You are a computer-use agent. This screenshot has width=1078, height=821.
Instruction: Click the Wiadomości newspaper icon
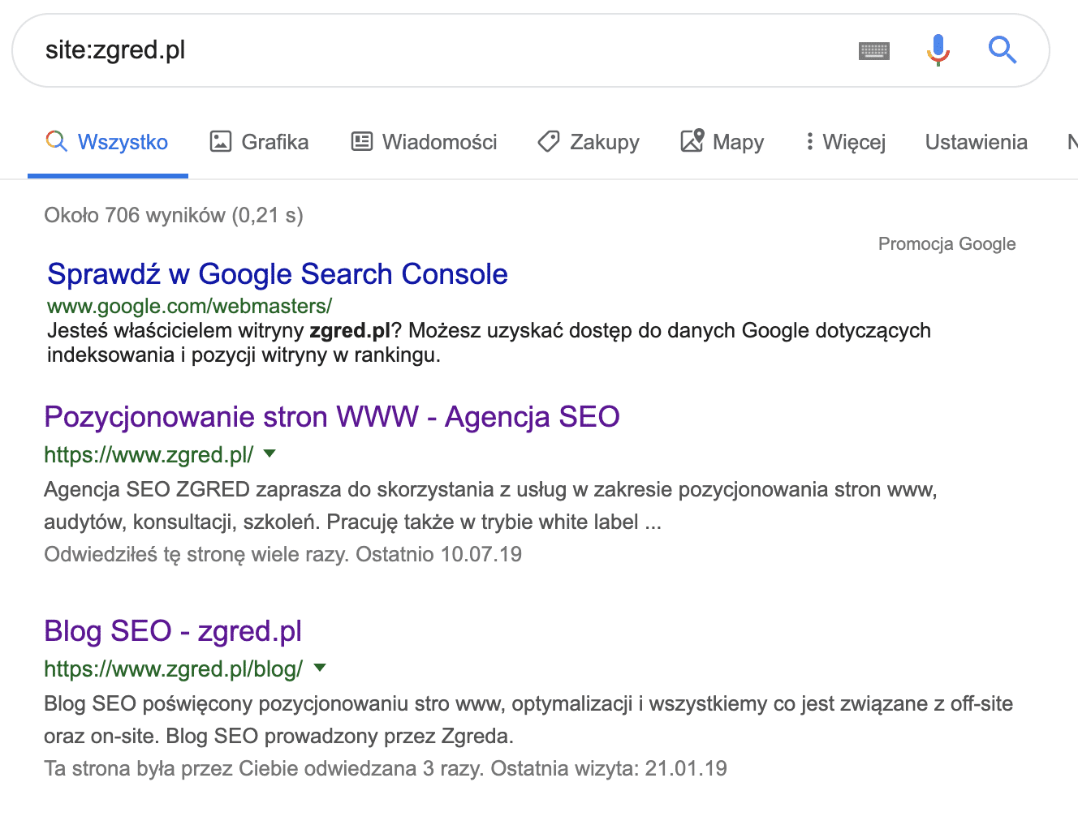[362, 142]
